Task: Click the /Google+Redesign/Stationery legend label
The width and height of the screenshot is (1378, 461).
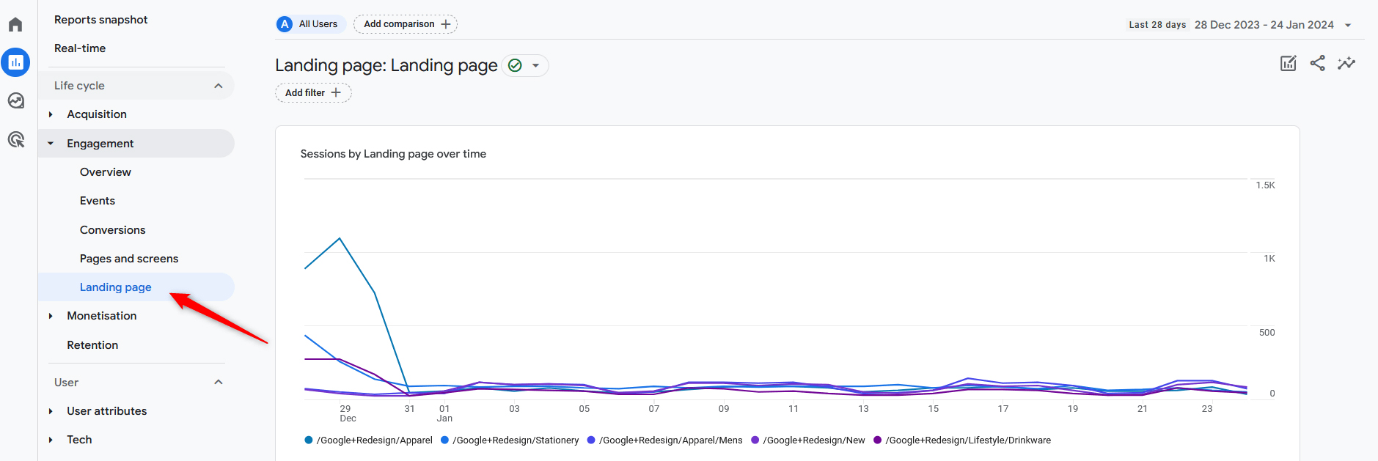Action: pyautogui.click(x=516, y=440)
